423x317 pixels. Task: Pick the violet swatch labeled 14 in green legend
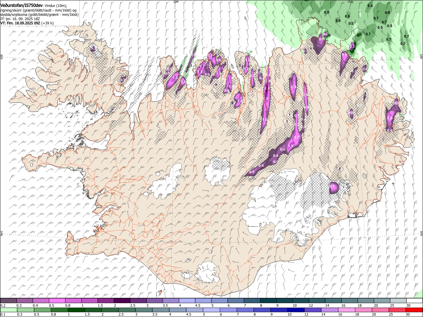point(329,310)
